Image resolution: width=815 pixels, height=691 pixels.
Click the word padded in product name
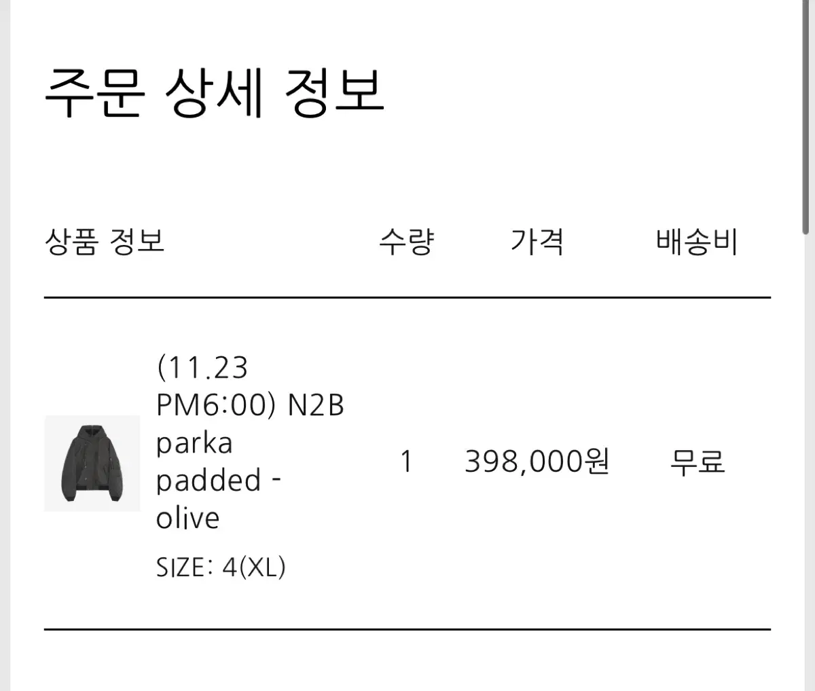pos(209,481)
